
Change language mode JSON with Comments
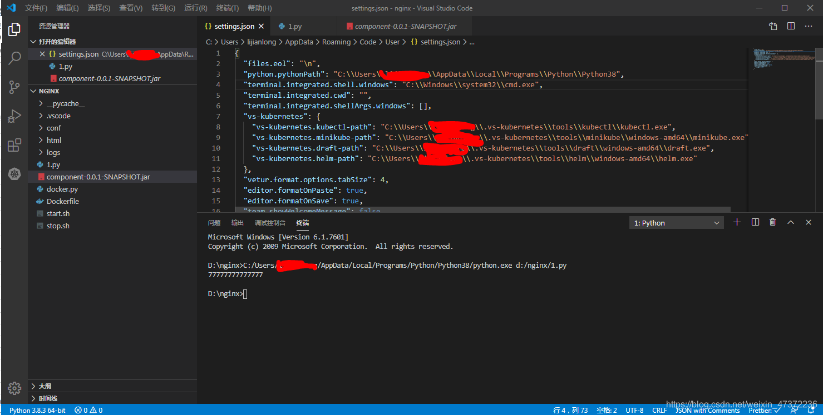coord(708,410)
